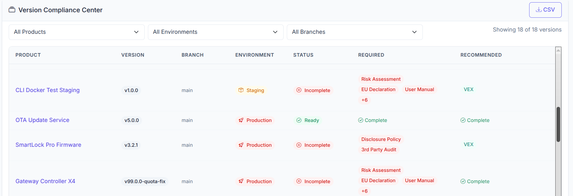Click the rocket icon in Gateway Controller X4 row
Image resolution: width=573 pixels, height=196 pixels.
point(241,181)
